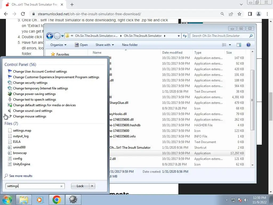Screen dimensions: 273x205
Task: Open Chrome three-dot menu
Action: click(x=267, y=14)
